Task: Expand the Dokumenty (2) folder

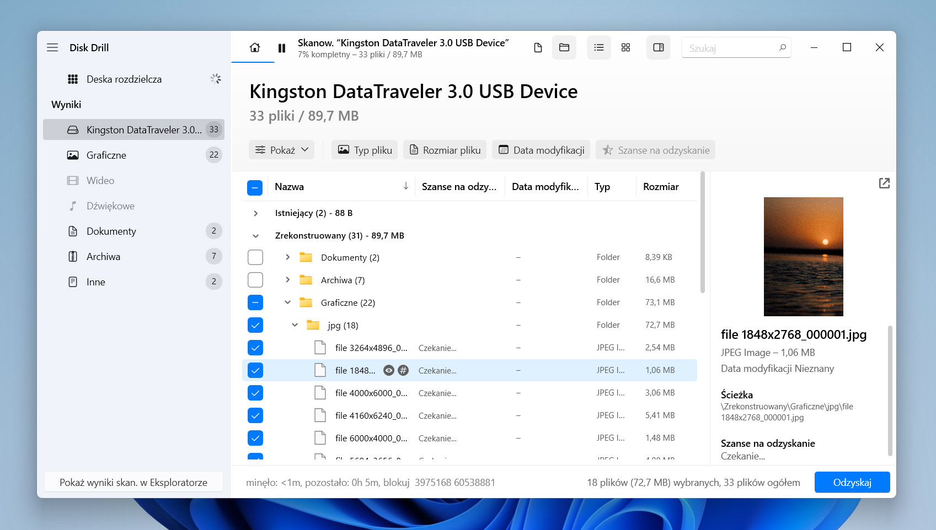Action: (287, 257)
